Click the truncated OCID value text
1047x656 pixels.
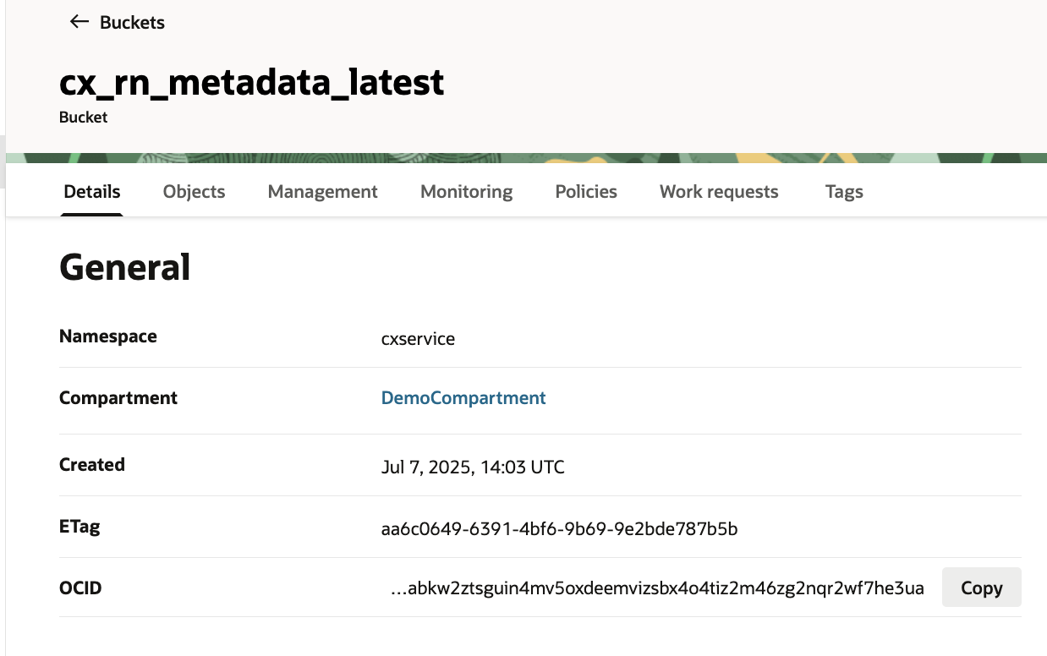[x=657, y=588]
